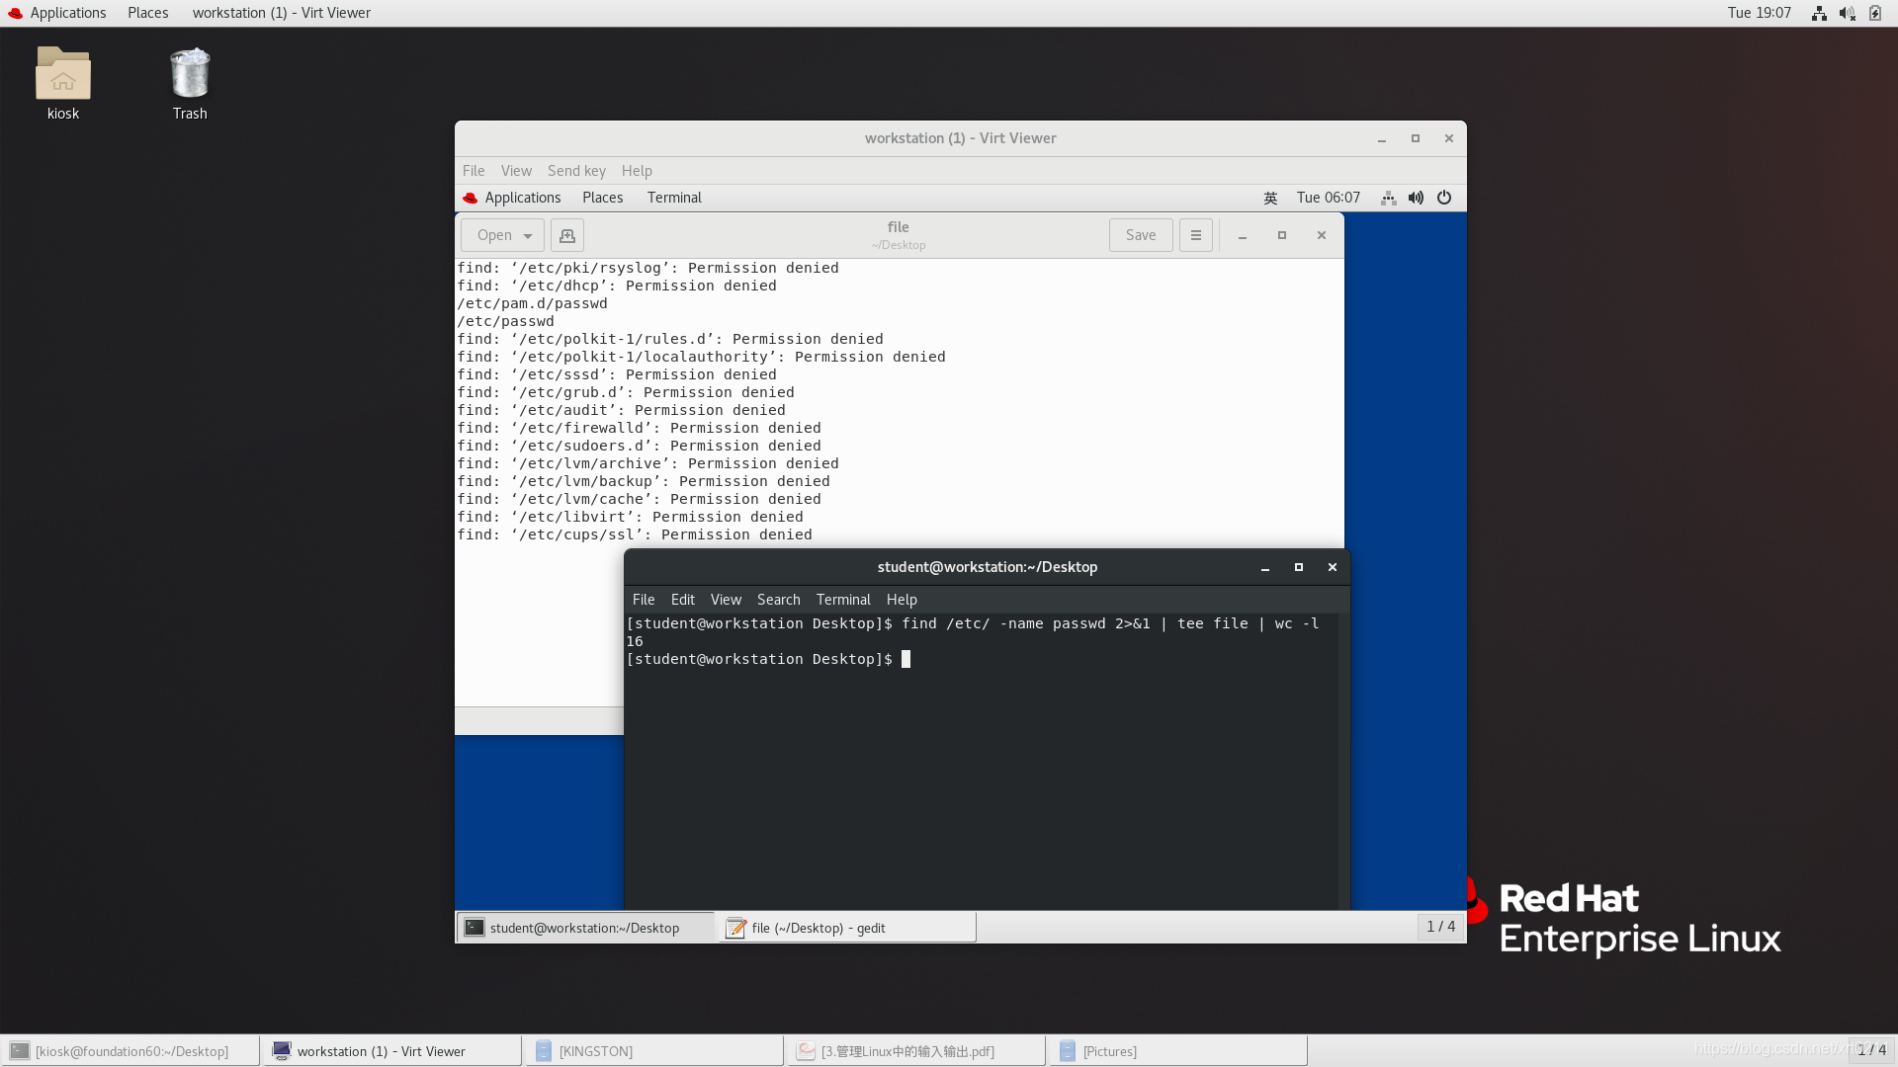Expand the gedit Open dropdown arrow
The width and height of the screenshot is (1898, 1067).
coord(528,235)
